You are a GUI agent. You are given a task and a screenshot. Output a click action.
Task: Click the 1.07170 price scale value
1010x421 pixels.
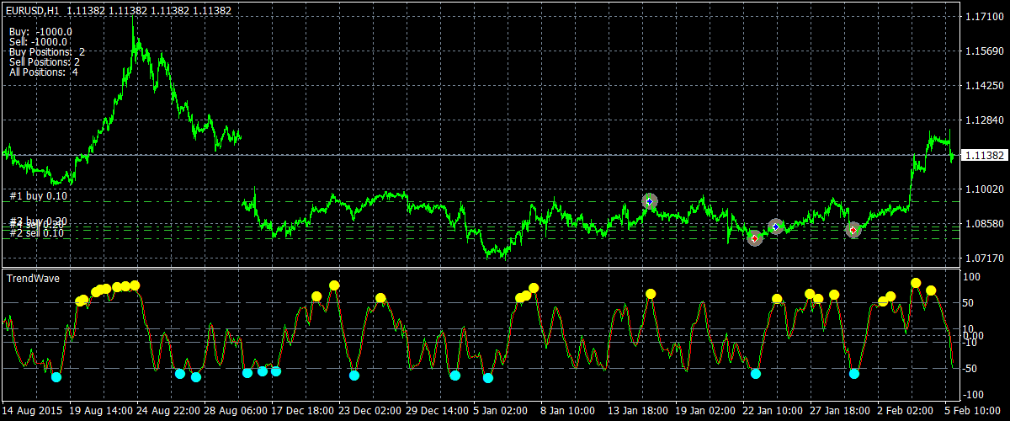(983, 258)
